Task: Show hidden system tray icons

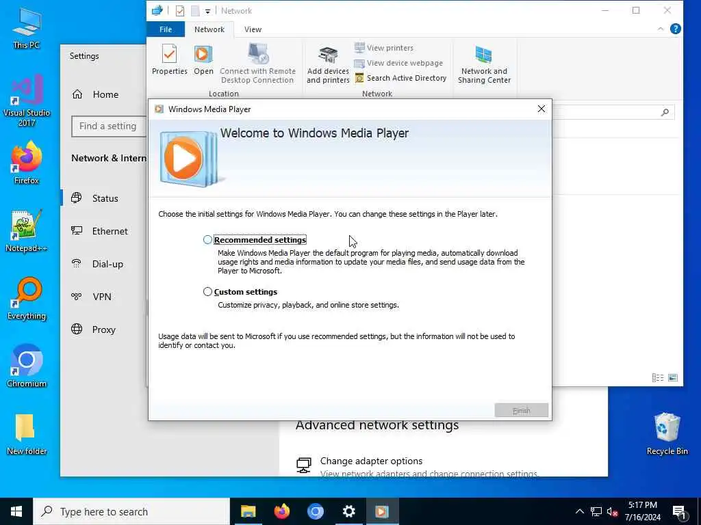Action: (579, 511)
